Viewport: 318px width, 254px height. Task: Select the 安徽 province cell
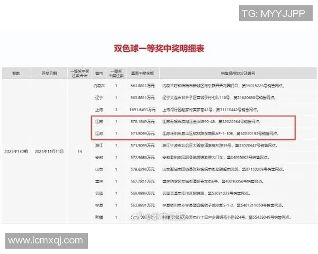[99, 157]
